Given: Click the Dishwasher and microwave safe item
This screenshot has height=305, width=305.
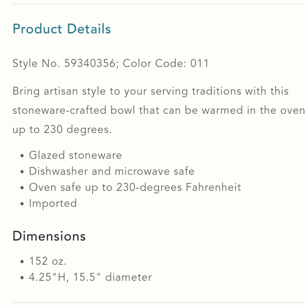Looking at the screenshot, I should (112, 171).
